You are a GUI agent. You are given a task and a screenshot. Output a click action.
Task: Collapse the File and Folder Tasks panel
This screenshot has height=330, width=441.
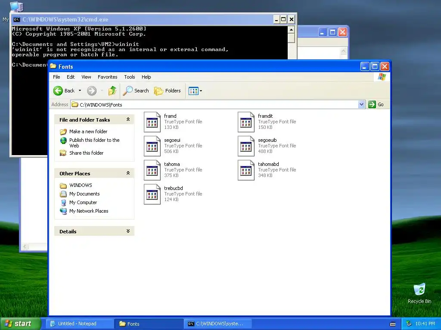coord(128,119)
